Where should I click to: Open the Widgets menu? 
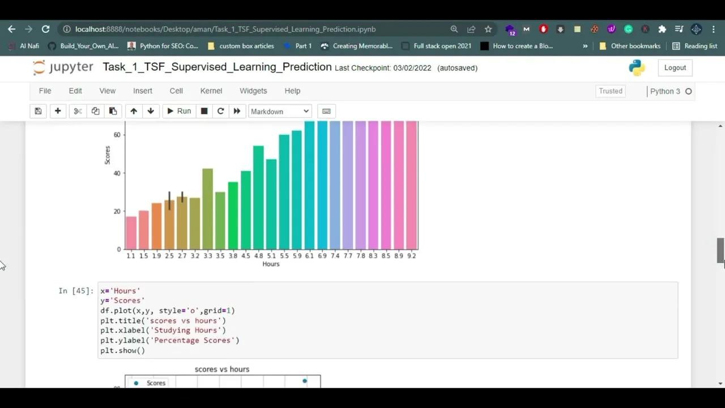coord(253,91)
